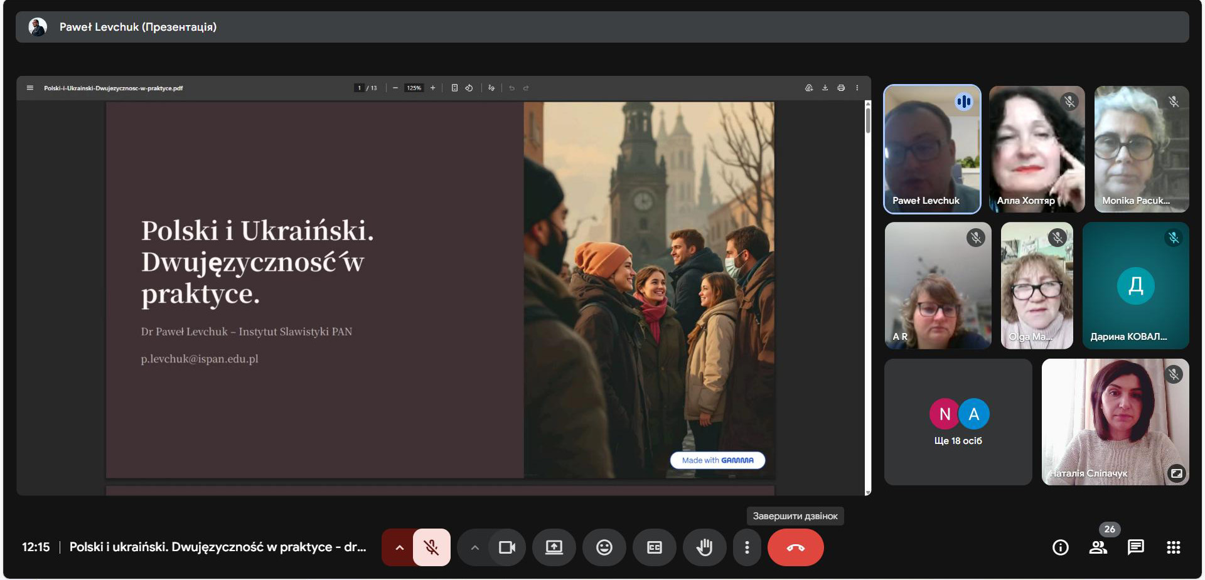Open the participants list showing 26
The height and width of the screenshot is (580, 1205).
(x=1098, y=547)
